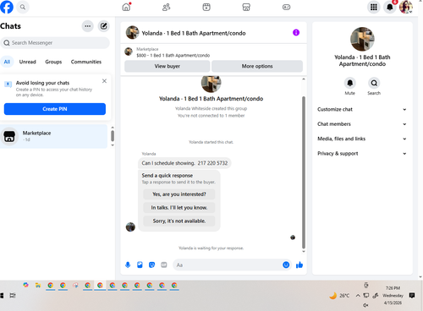Click taskbar weather 26°C widget
The height and width of the screenshot is (311, 423).
pyautogui.click(x=340, y=296)
